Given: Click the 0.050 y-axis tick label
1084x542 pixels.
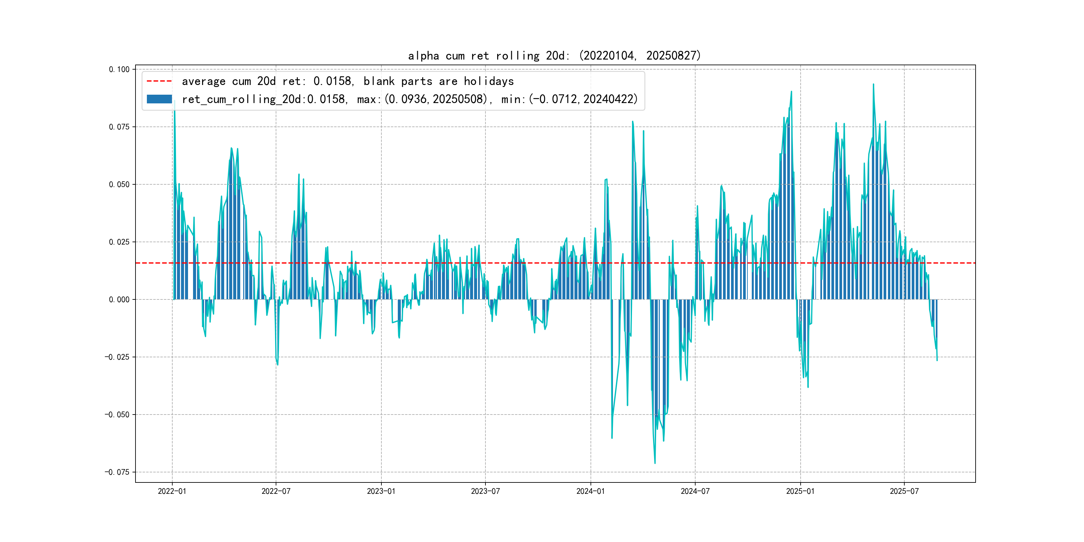Looking at the screenshot, I should 119,184.
